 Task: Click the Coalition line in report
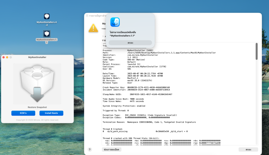click(134, 66)
